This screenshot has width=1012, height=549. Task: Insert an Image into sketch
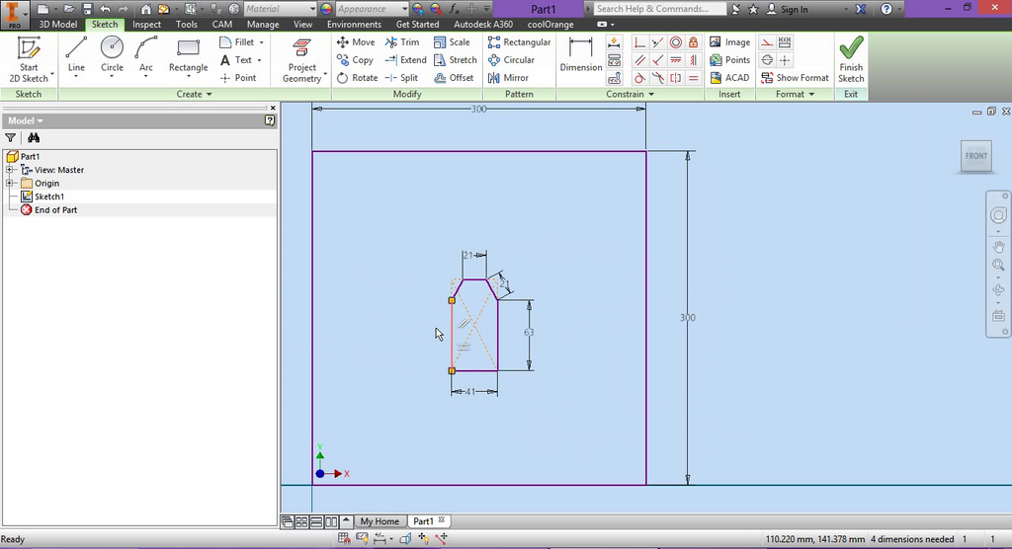tap(729, 41)
